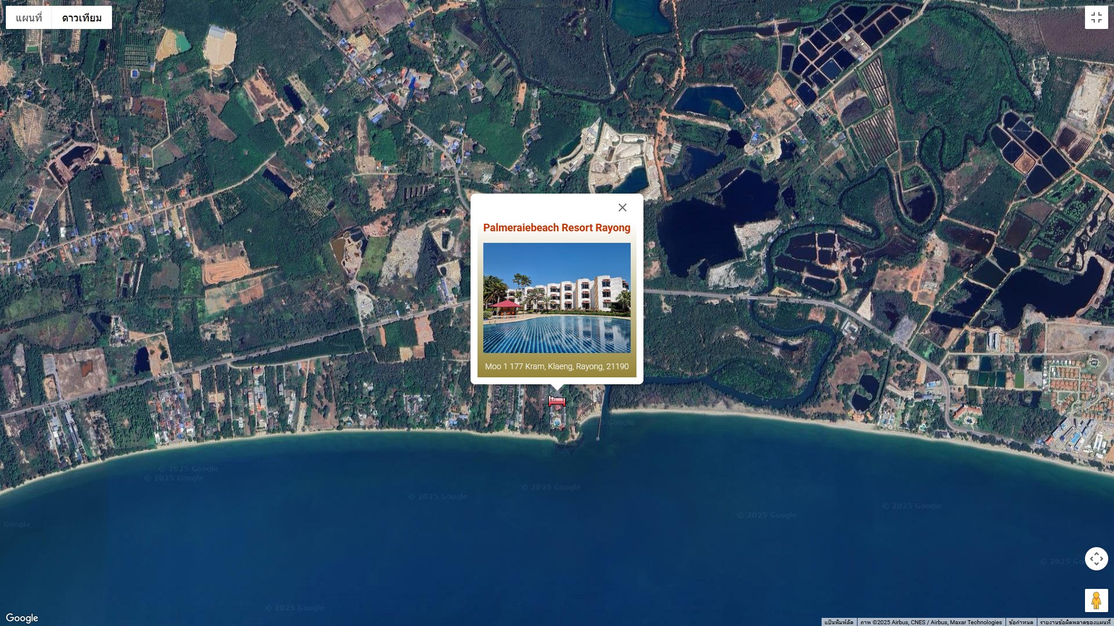Click the resort pool photo thumbnail

coord(556,297)
